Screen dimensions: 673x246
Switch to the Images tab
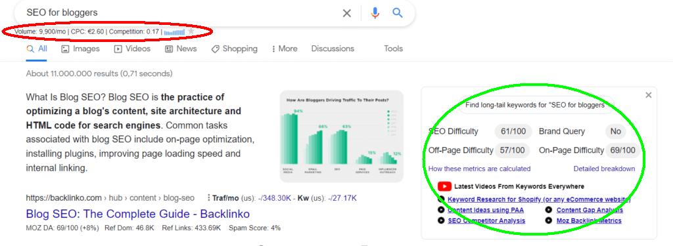pos(80,49)
